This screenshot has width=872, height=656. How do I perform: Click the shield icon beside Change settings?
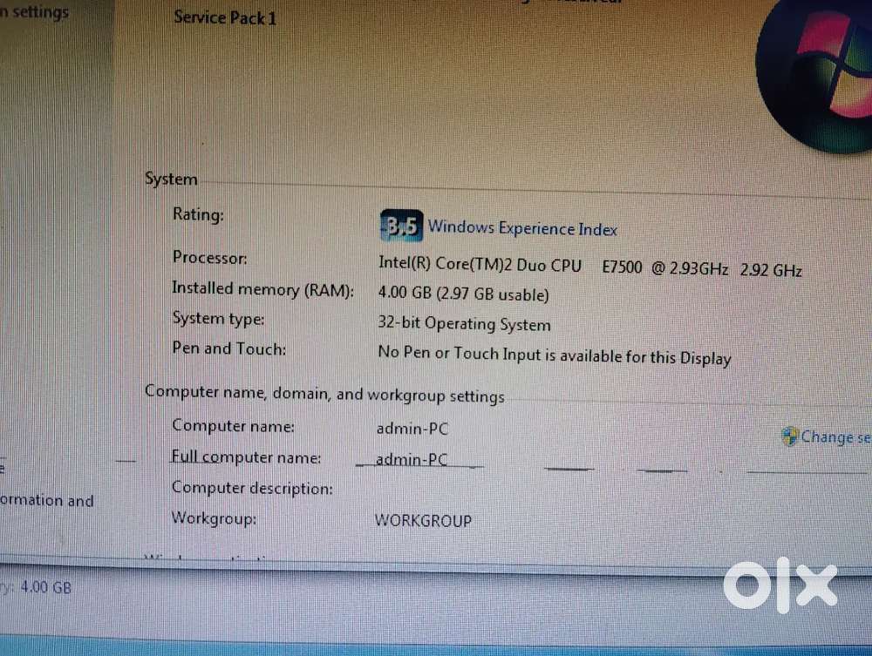[x=790, y=436]
